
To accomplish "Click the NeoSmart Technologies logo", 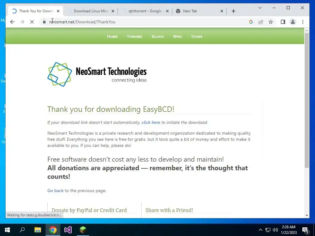I will coord(97,74).
